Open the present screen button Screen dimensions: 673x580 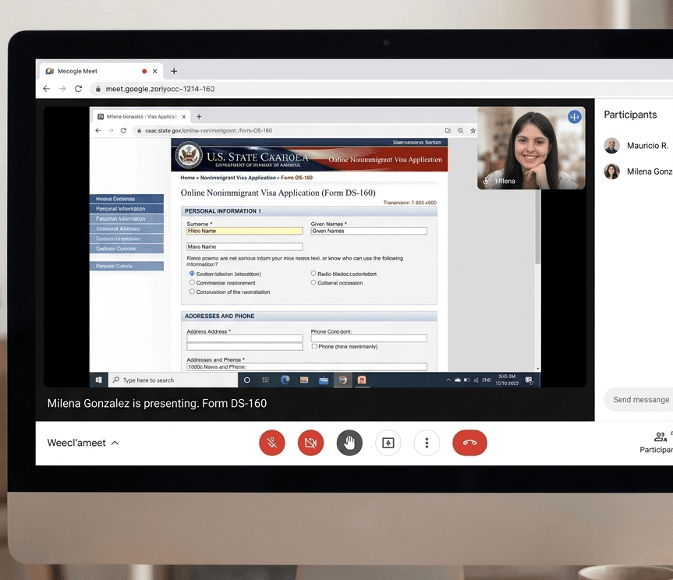388,442
